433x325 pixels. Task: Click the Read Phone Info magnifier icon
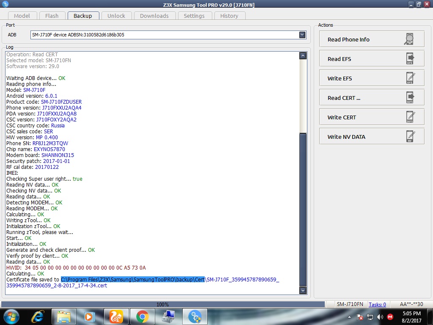point(409,39)
